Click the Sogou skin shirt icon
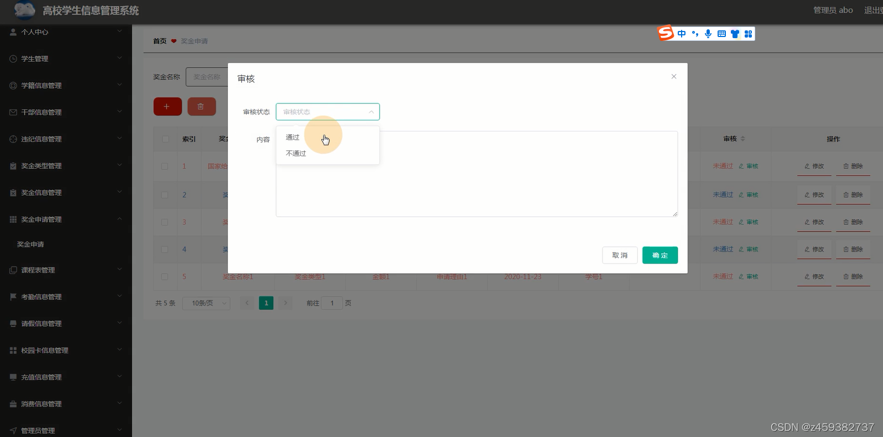 pos(735,34)
